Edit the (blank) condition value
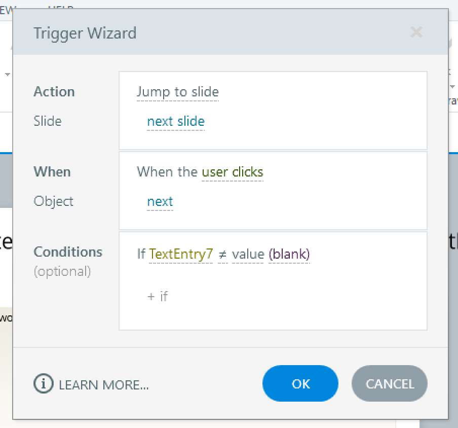Screen dimensions: 458x428 point(289,254)
